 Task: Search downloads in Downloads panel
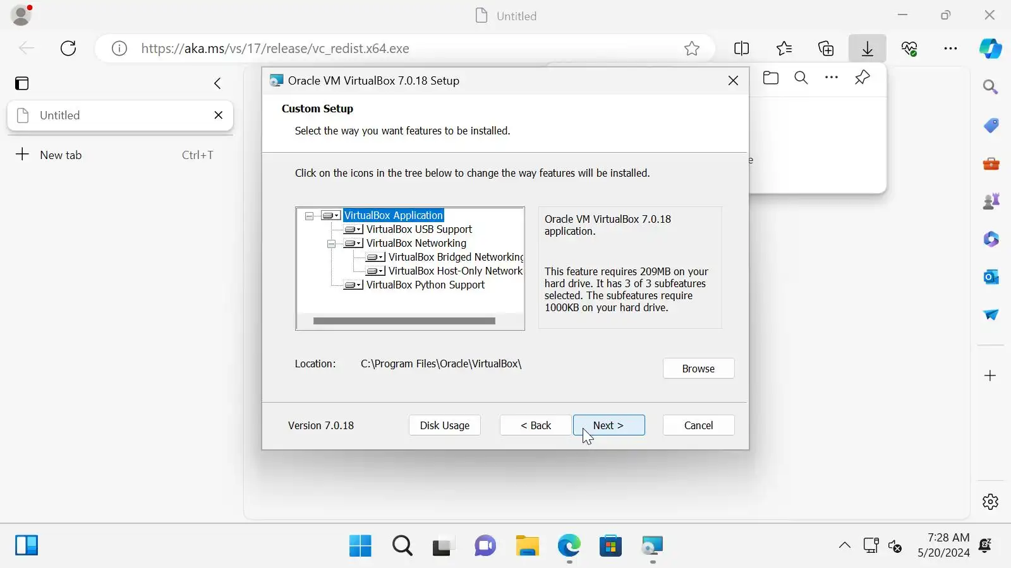(x=801, y=78)
